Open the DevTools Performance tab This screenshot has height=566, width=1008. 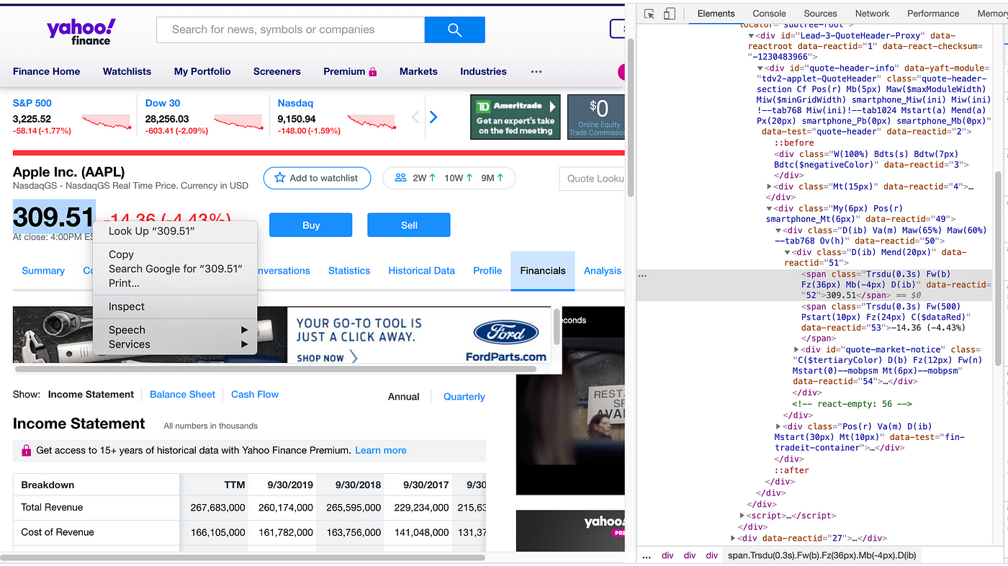coord(933,14)
